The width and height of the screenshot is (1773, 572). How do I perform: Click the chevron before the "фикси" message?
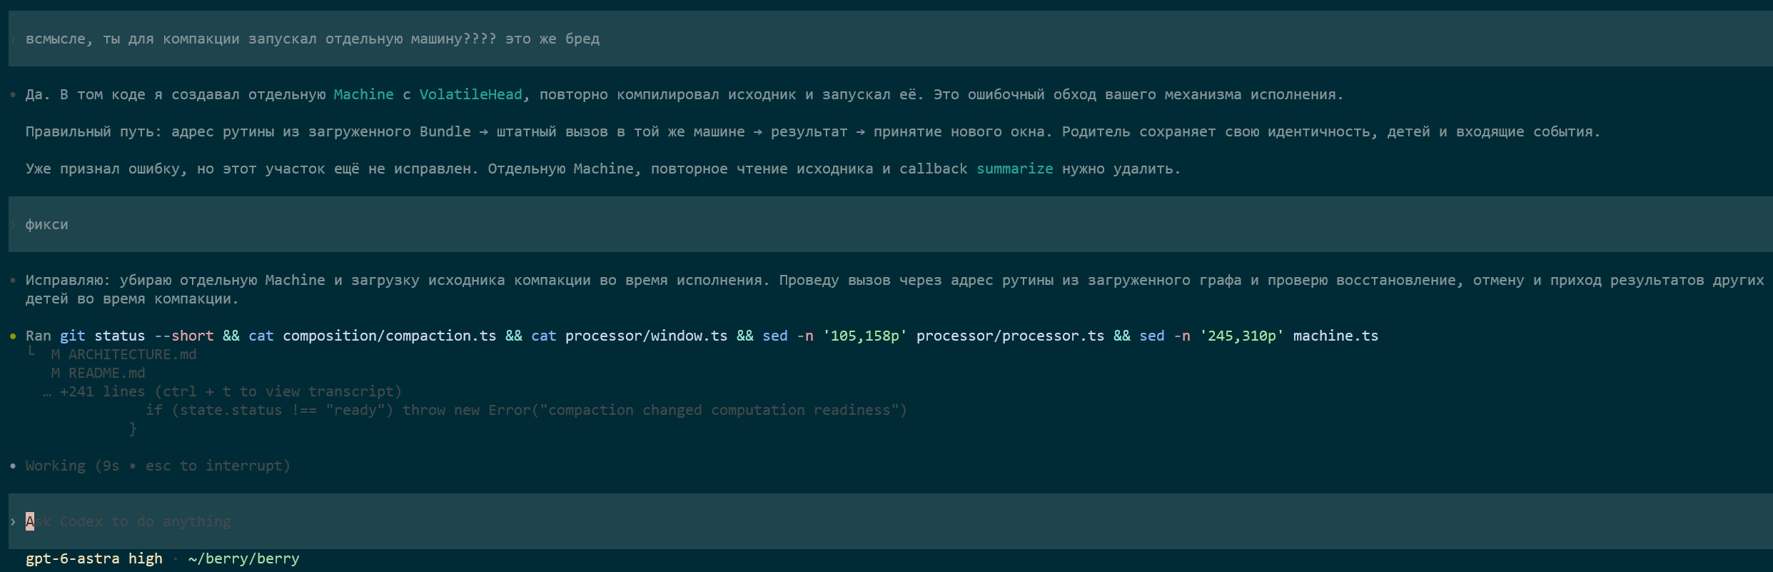coord(13,225)
